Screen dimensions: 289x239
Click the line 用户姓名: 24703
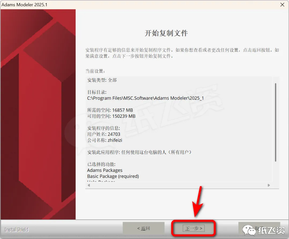[x=104, y=134]
